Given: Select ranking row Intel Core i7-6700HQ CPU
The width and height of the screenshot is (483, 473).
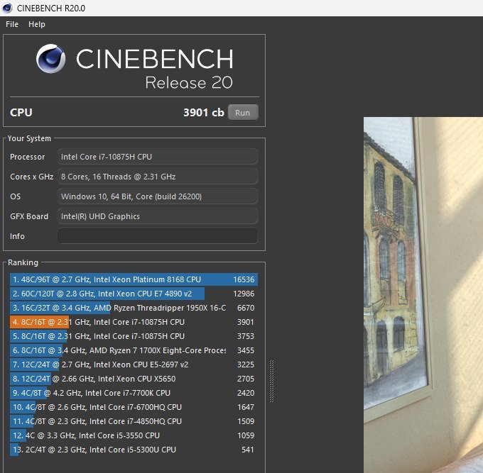Looking at the screenshot, I should tap(134, 407).
